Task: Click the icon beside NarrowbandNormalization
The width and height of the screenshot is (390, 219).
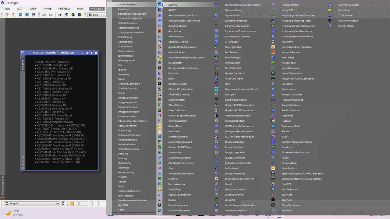Action: (x=273, y=47)
